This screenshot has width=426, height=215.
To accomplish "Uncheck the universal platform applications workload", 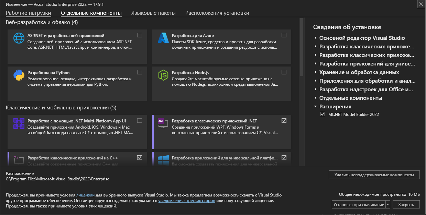I will (284, 157).
